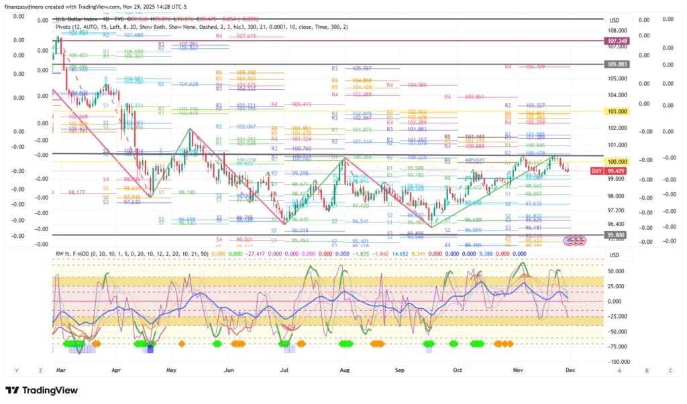Click the DXY symbol tag on price axis
This screenshot has height=404, width=687.
point(595,171)
